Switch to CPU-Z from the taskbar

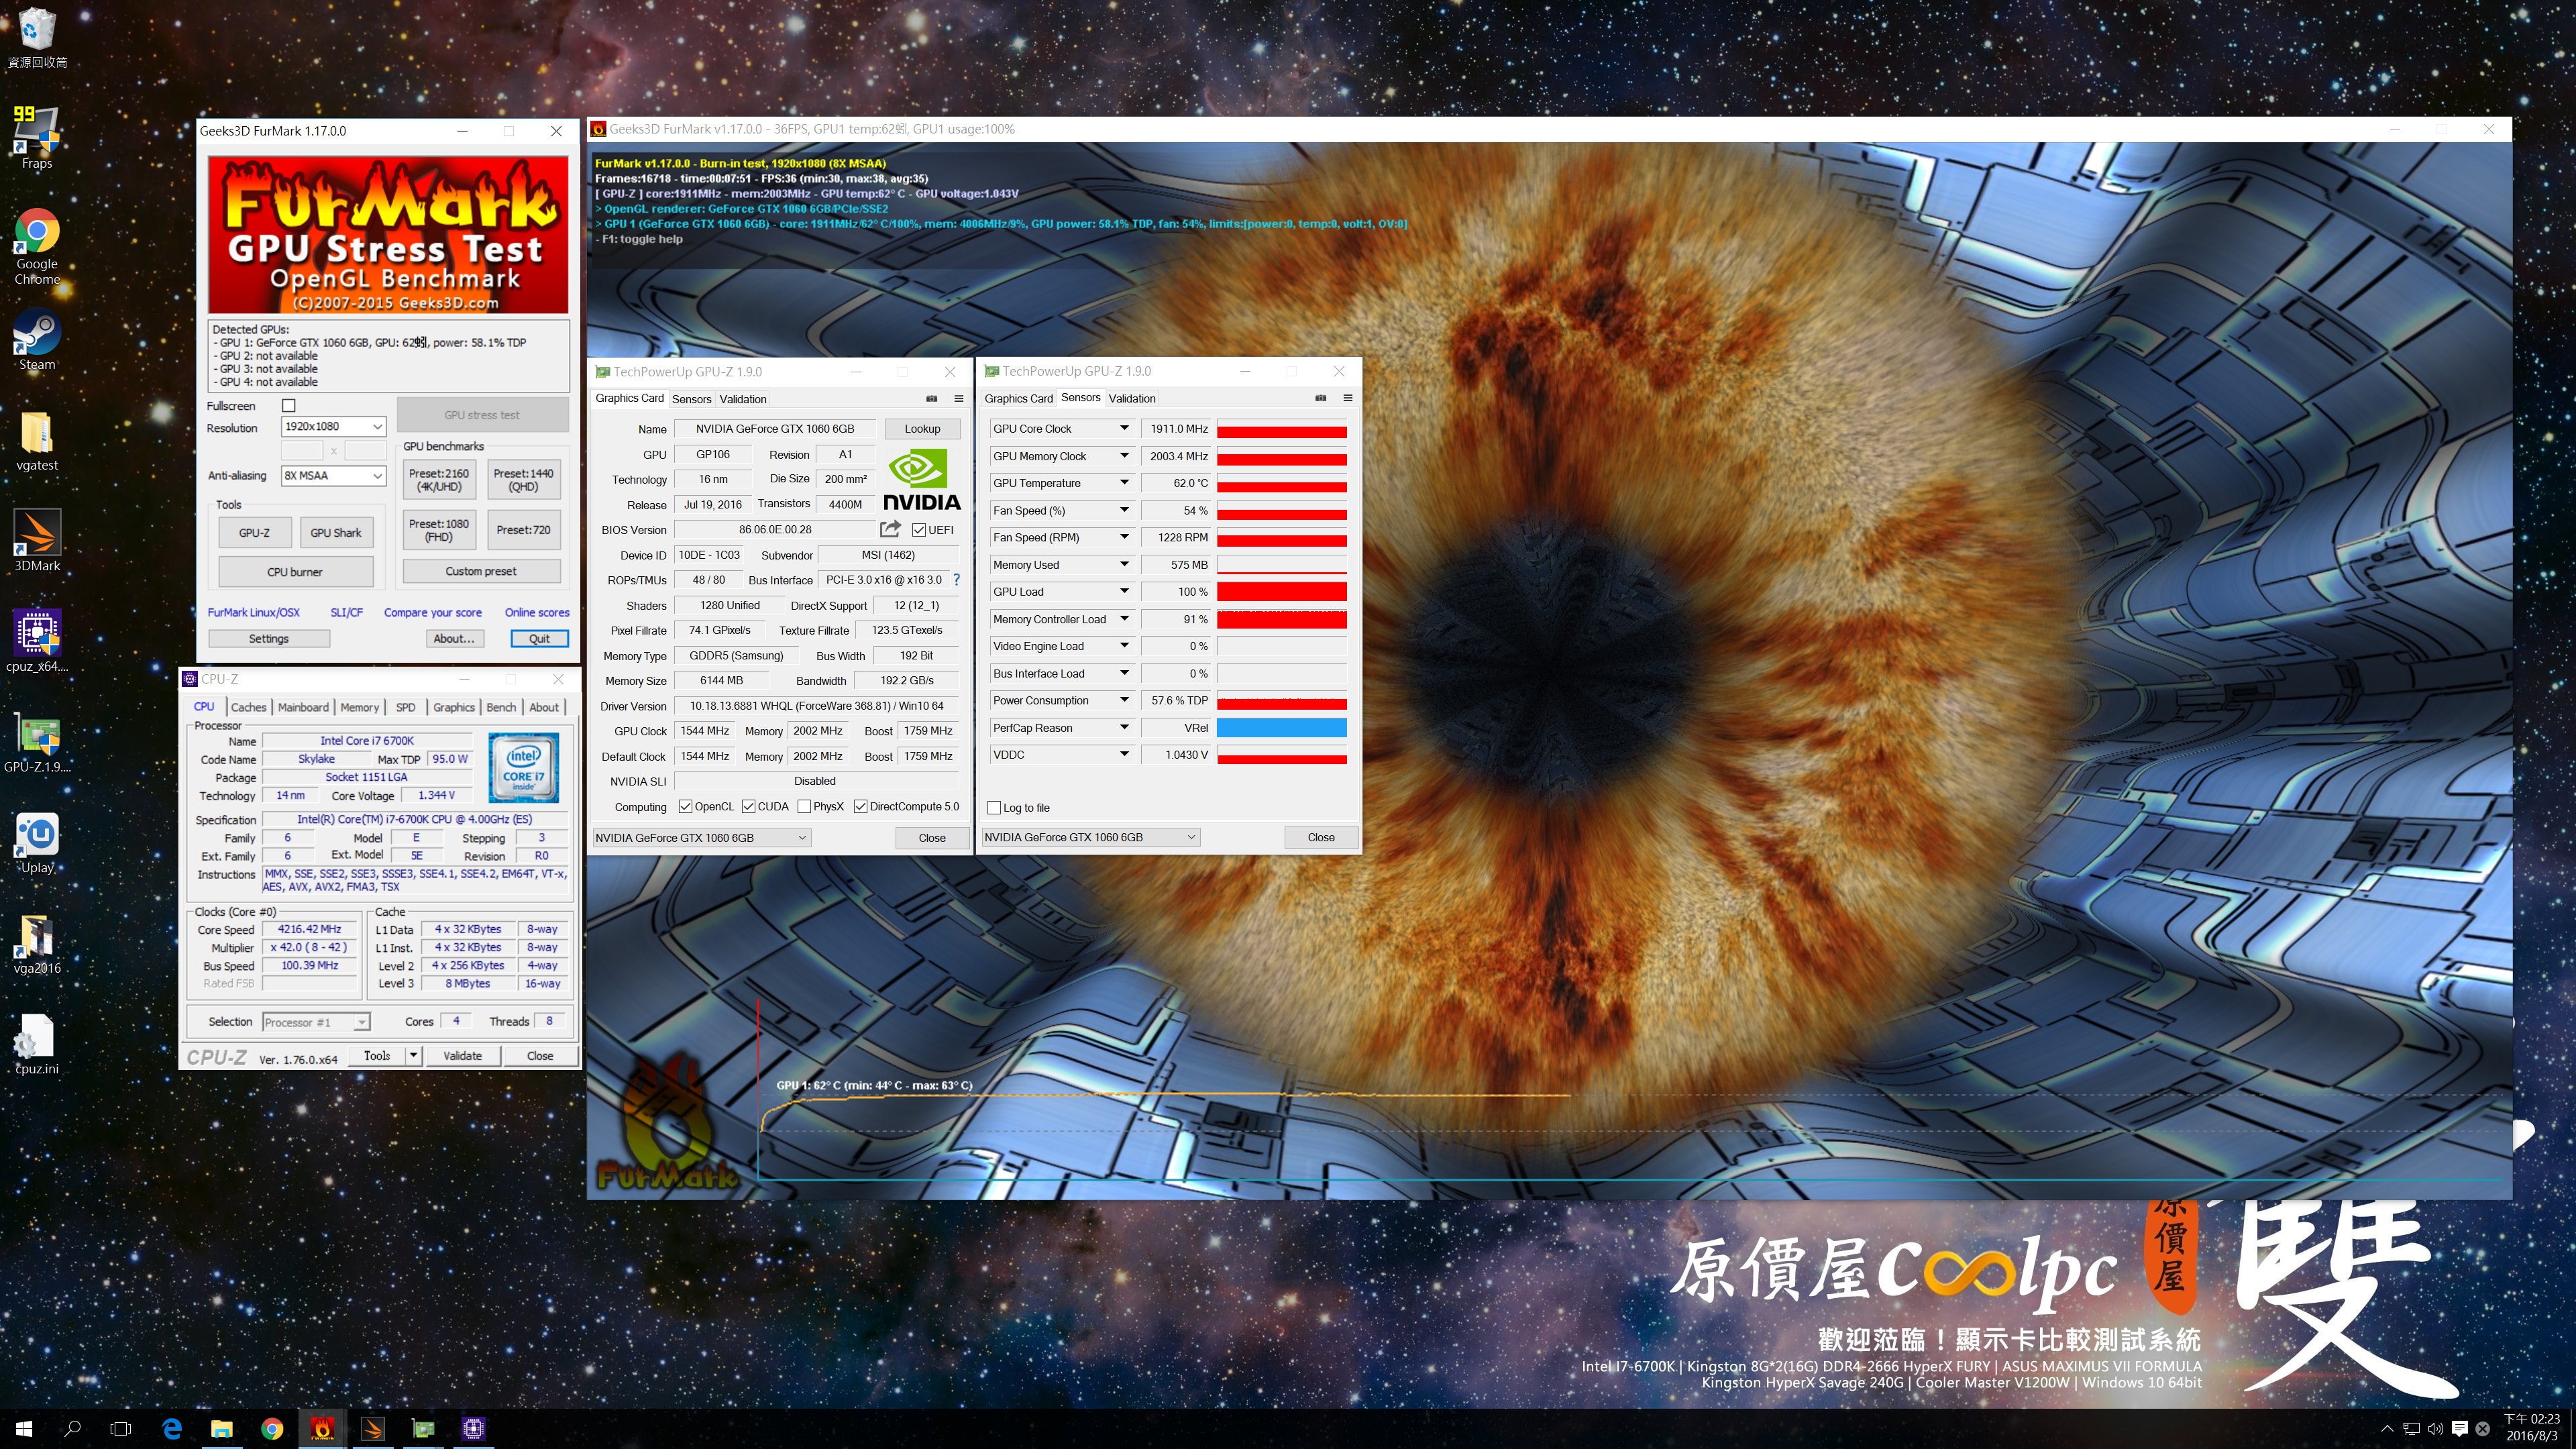point(473,1429)
